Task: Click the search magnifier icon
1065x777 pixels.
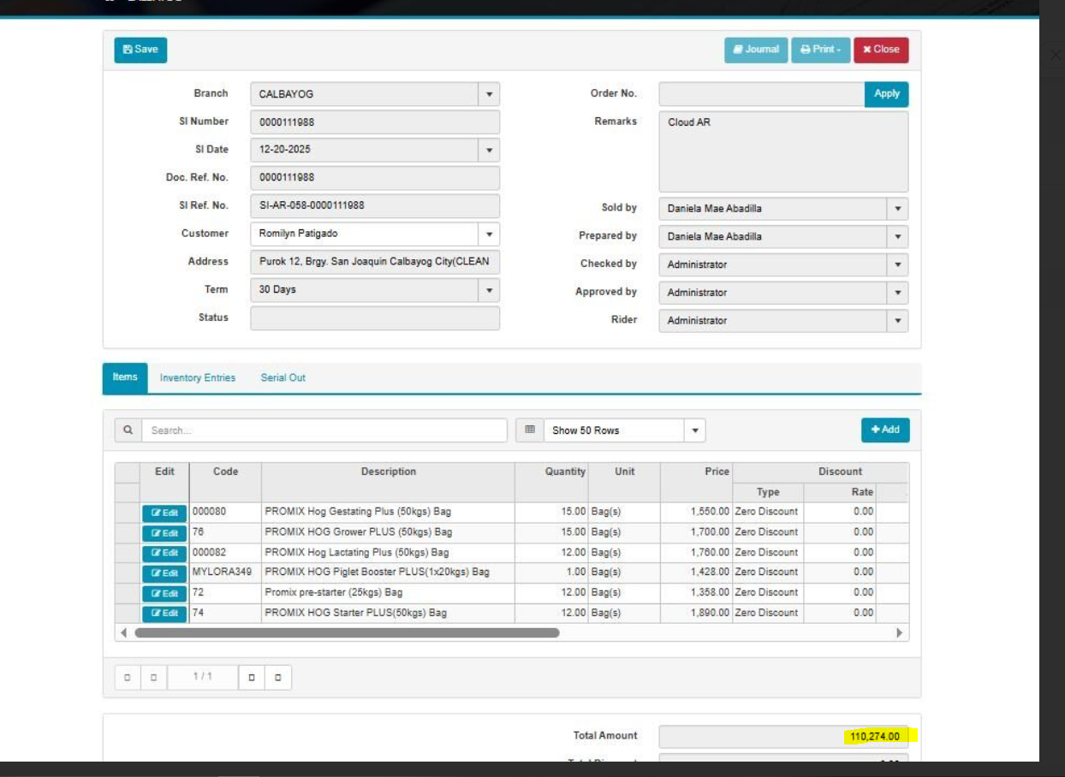Action: point(128,430)
